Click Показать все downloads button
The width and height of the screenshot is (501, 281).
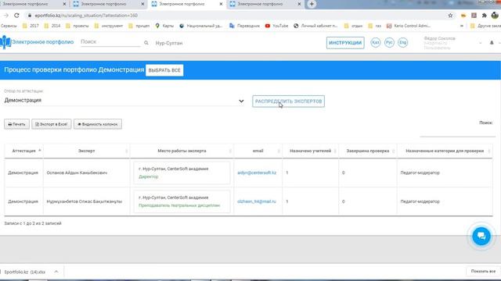[483, 271]
